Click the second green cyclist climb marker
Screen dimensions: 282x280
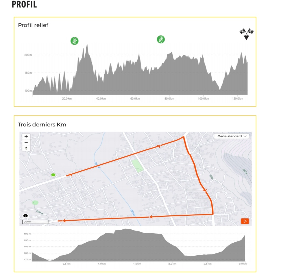click(x=161, y=40)
